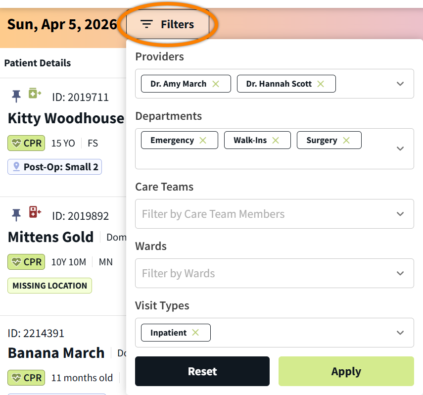Remove Dr. Hannah Scott provider chip
This screenshot has height=395, width=423.
click(321, 84)
